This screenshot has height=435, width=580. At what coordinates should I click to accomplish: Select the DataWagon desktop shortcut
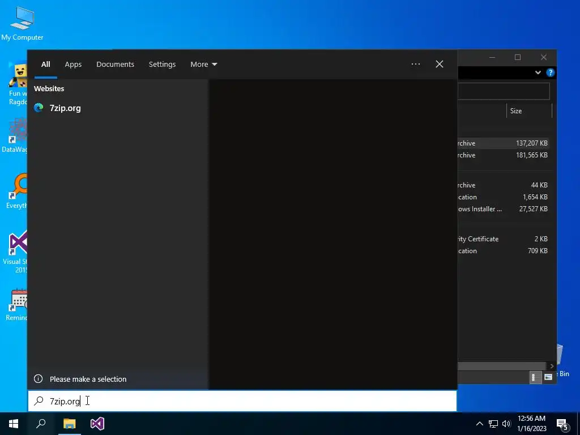tap(14, 136)
